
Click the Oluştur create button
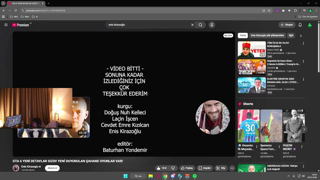[x=287, y=25]
